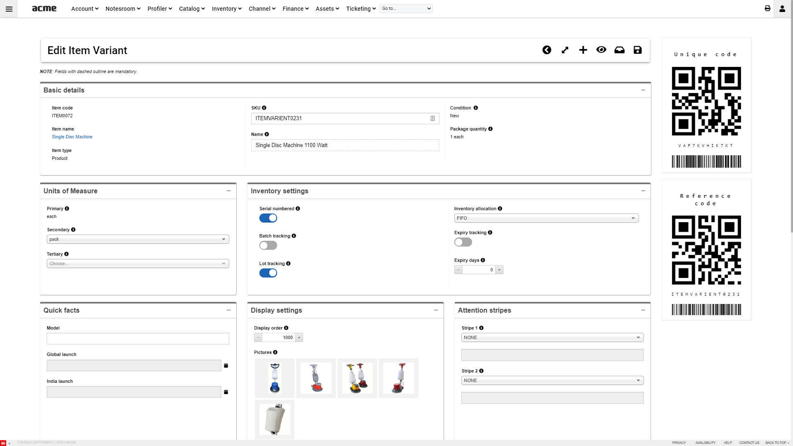
Task: Click the inbox tray icon
Action: pos(620,50)
